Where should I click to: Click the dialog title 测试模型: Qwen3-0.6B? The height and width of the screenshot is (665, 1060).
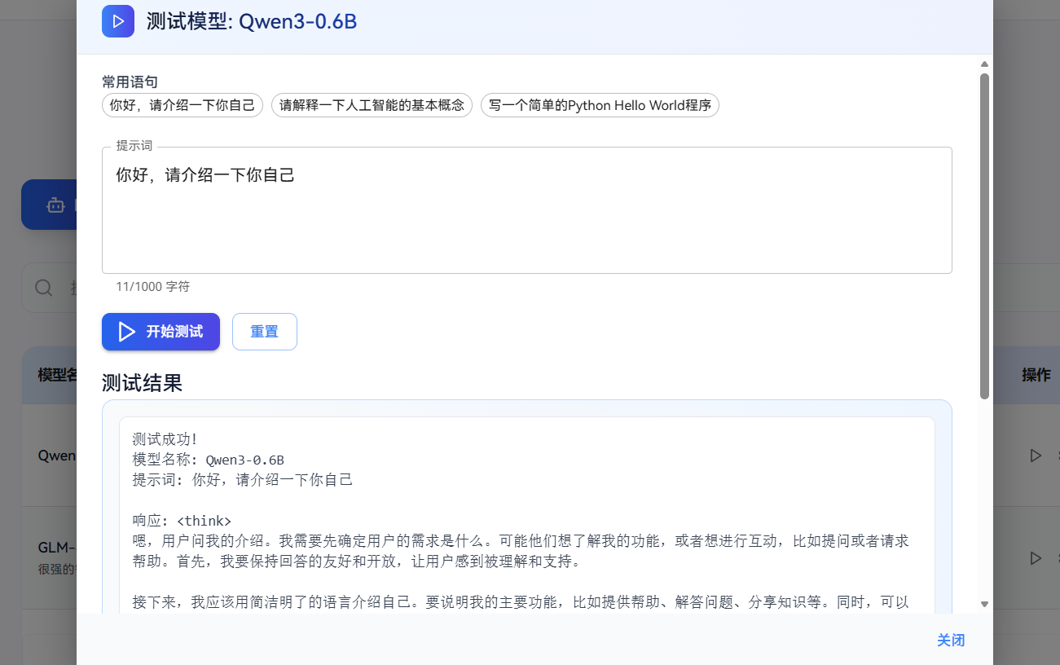(252, 21)
